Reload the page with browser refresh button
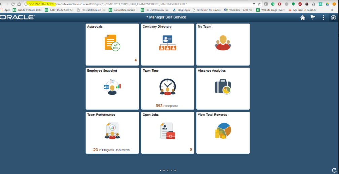The width and height of the screenshot is (339, 174). 13,4
